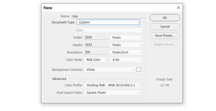Click the OK button
The height and width of the screenshot is (111, 216).
coord(165,18)
